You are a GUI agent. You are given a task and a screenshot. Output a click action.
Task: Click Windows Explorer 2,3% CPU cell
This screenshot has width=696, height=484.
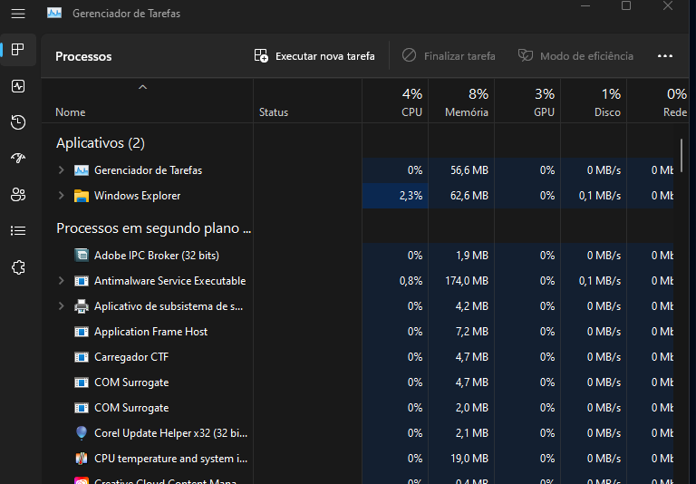tap(395, 196)
